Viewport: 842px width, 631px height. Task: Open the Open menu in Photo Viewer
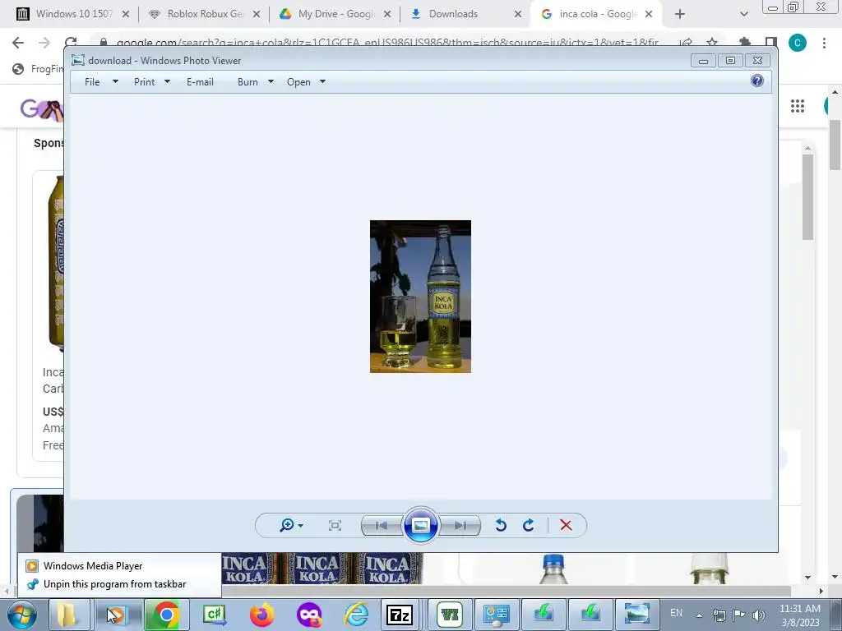pyautogui.click(x=298, y=82)
